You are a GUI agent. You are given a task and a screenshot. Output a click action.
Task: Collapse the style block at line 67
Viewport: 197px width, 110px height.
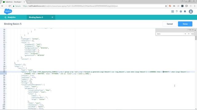tap(6, 42)
